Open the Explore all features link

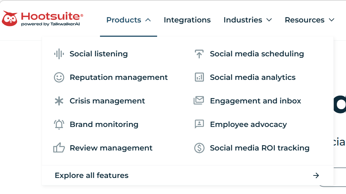(91, 175)
